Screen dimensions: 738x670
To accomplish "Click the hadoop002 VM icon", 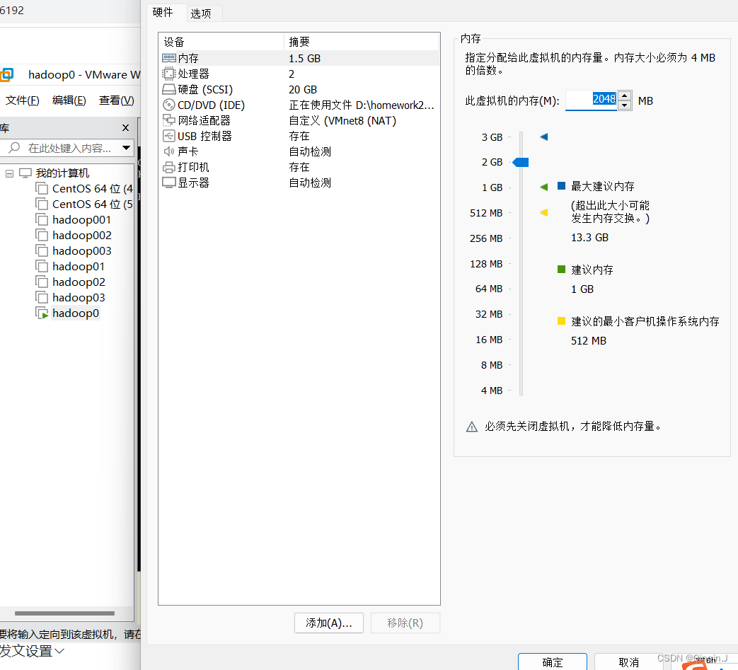I will pyautogui.click(x=42, y=236).
